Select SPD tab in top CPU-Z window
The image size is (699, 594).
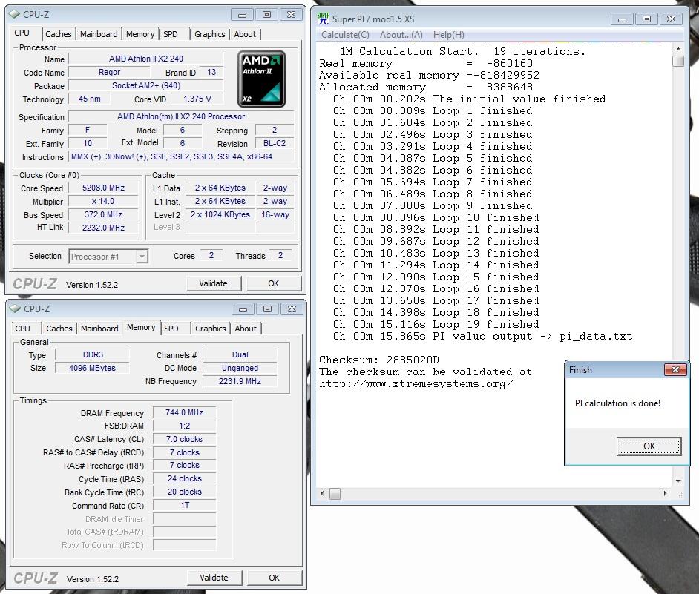(170, 34)
